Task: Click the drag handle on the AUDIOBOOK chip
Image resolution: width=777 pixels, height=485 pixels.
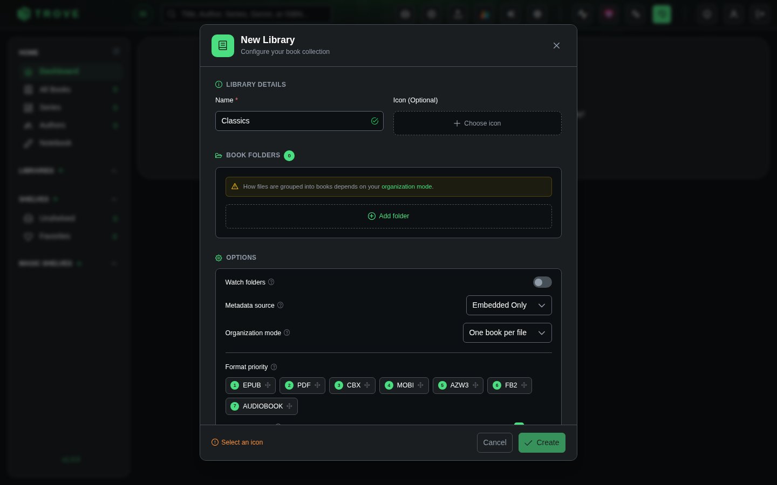Action: 289,406
